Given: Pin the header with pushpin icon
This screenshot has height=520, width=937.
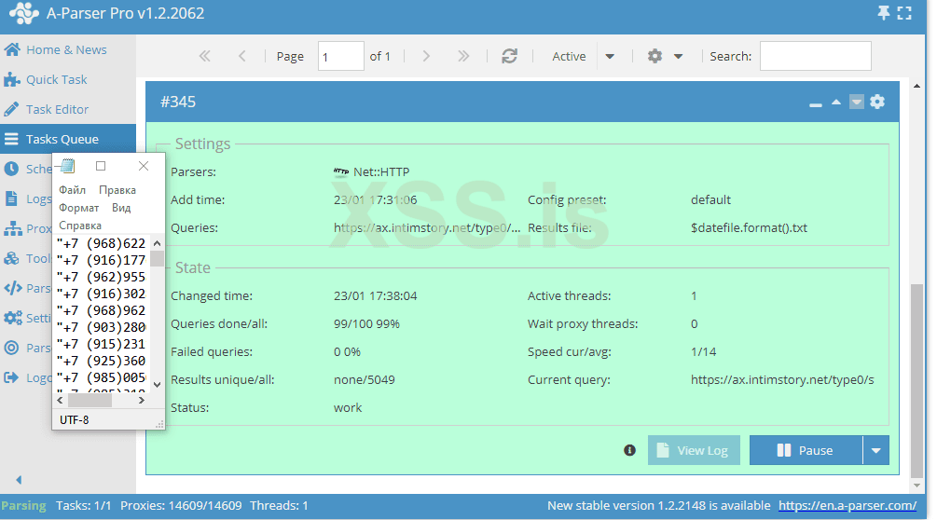Looking at the screenshot, I should [883, 12].
